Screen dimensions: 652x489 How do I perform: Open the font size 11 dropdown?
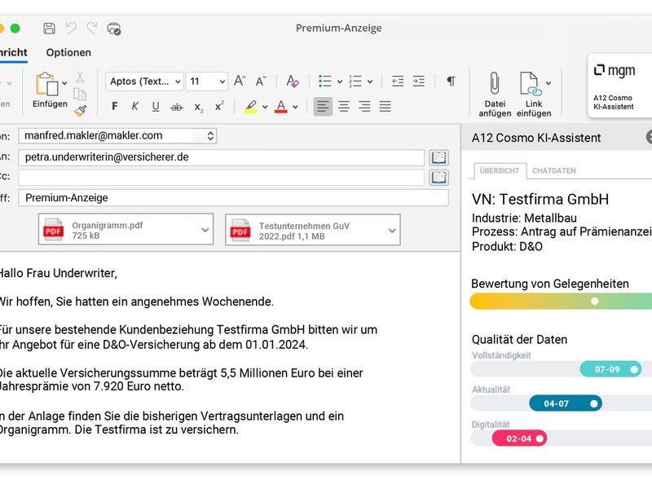pos(206,81)
